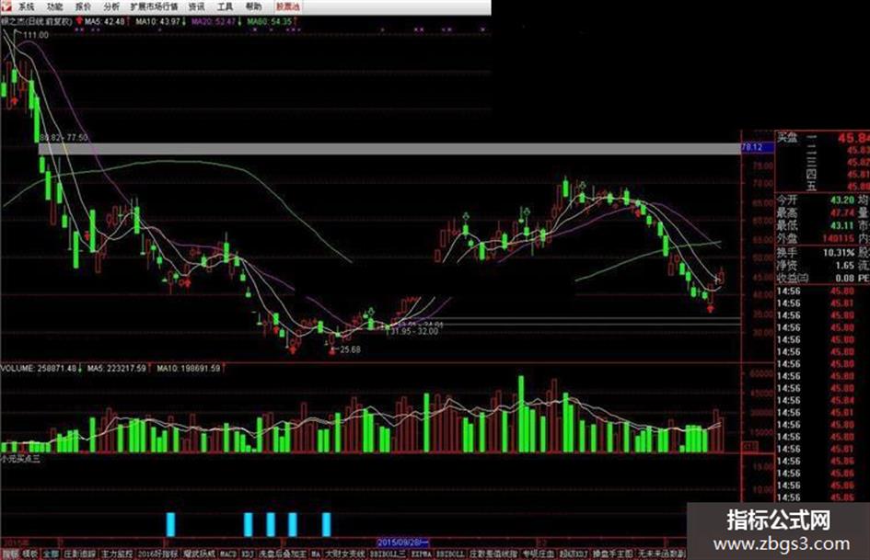Click the 小元买点三 indicator title

pos(20,459)
